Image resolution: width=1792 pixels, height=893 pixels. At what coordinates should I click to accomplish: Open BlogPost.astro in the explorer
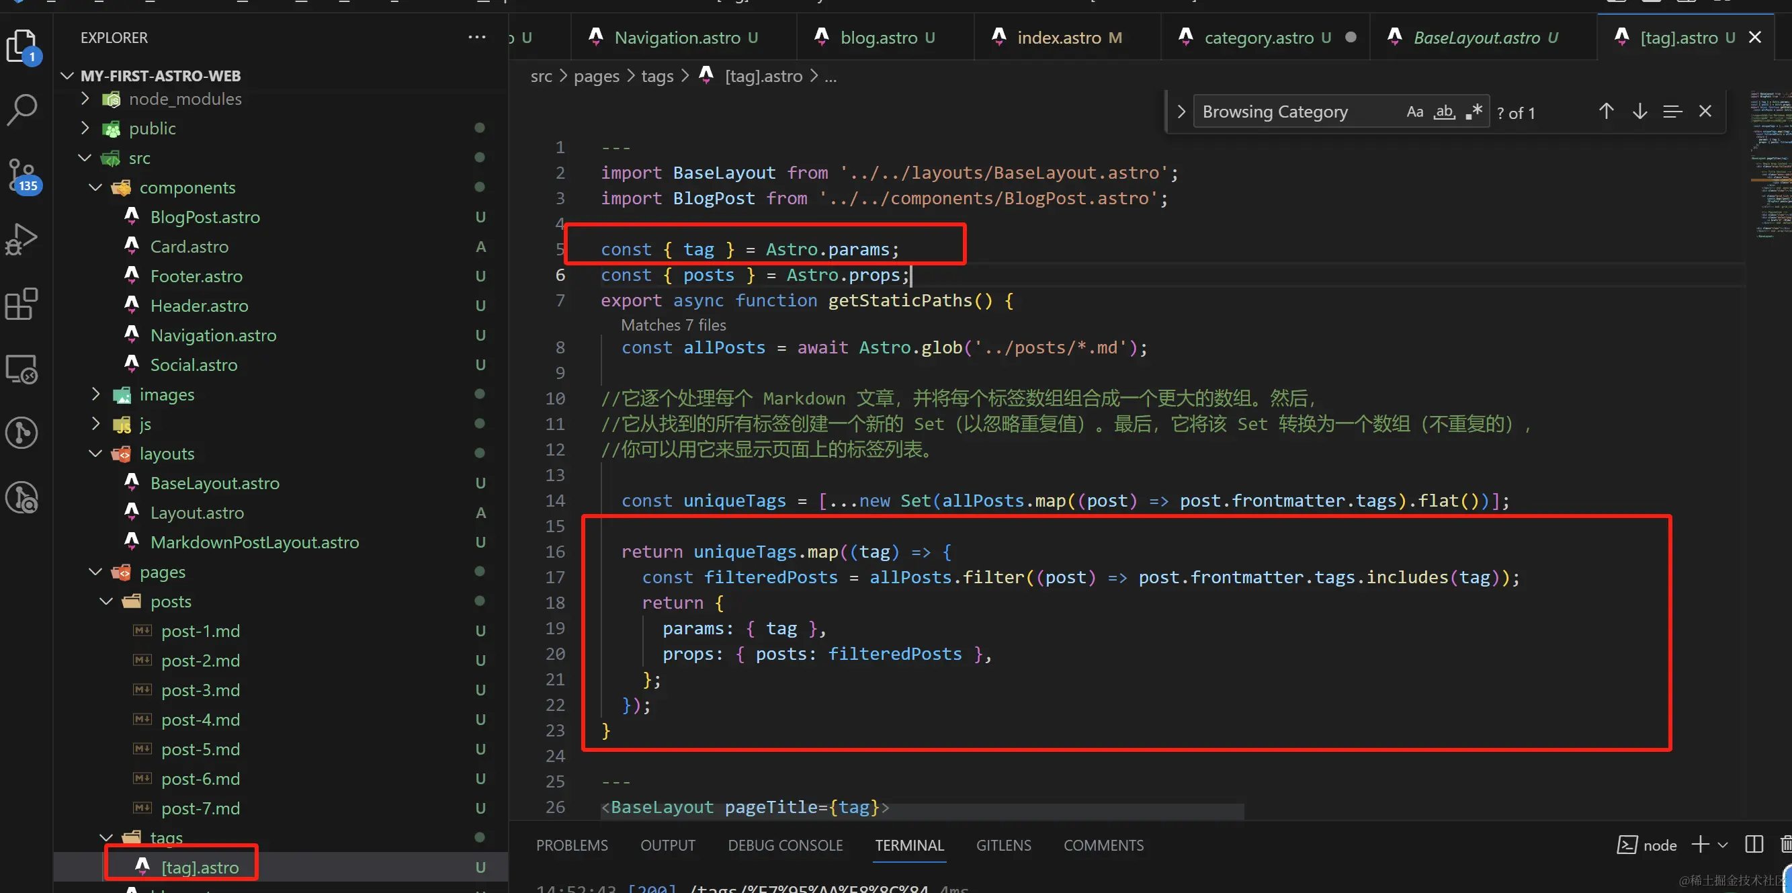pyautogui.click(x=204, y=217)
